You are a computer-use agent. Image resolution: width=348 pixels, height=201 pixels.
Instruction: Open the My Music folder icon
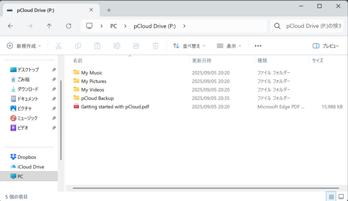coord(76,72)
